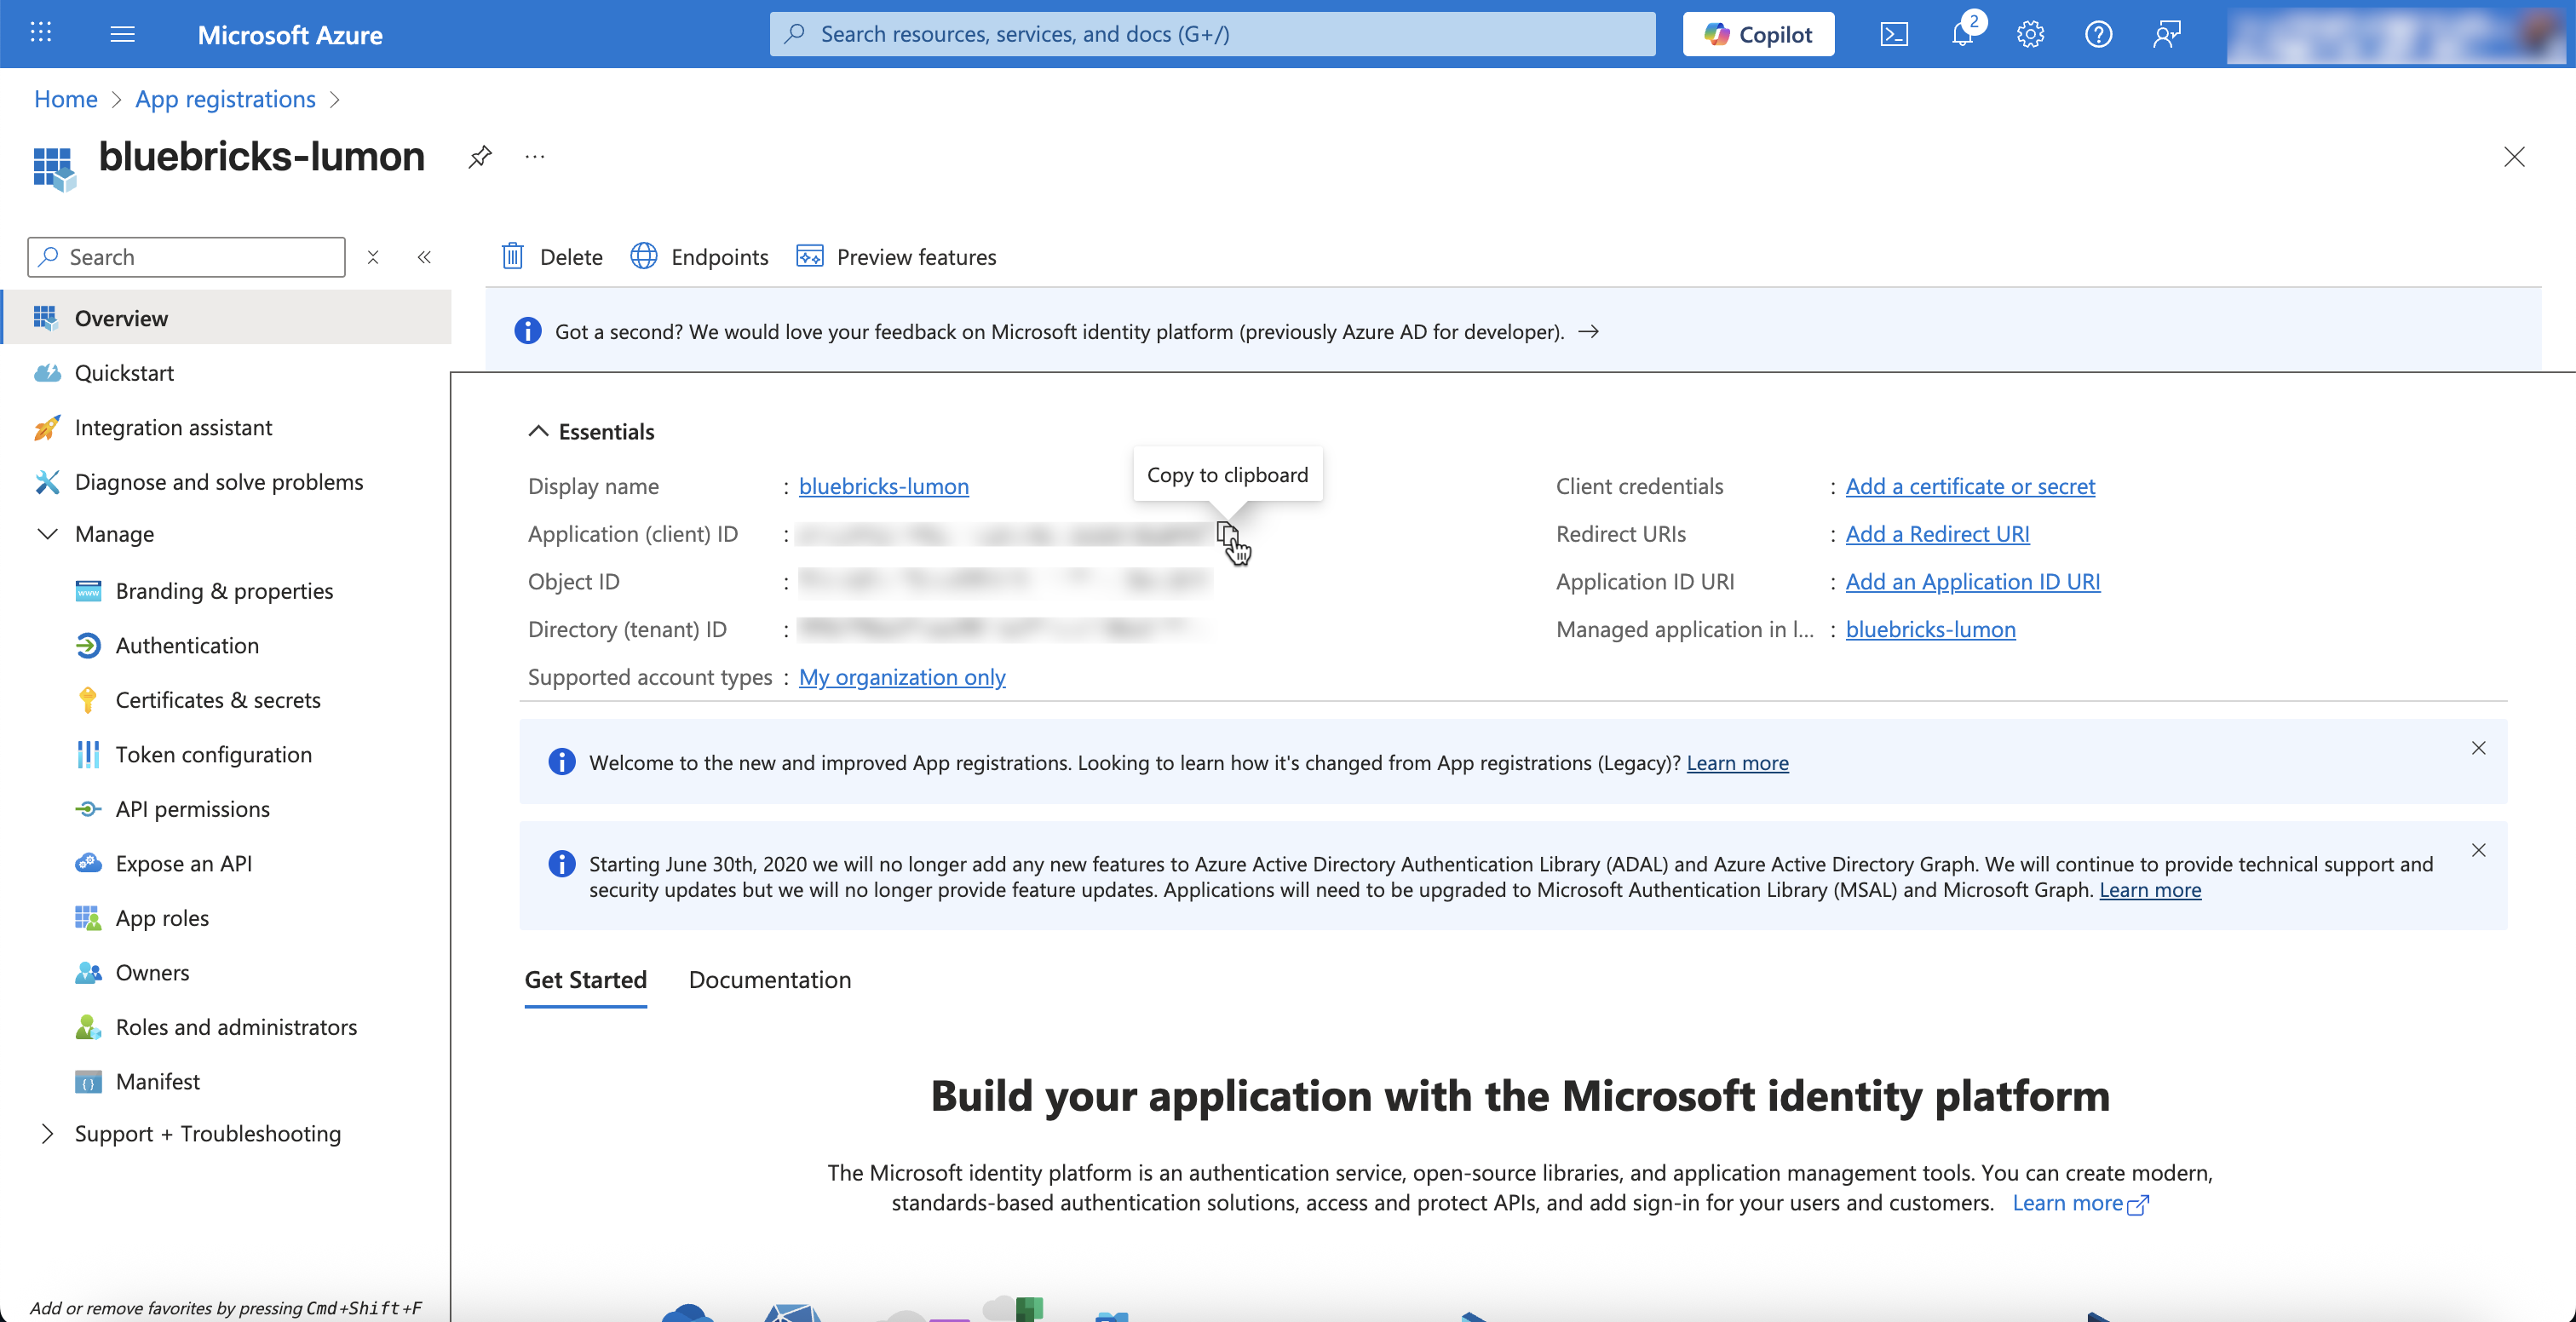This screenshot has width=2576, height=1322.
Task: Click the Delete trash toolbar button
Action: 551,257
